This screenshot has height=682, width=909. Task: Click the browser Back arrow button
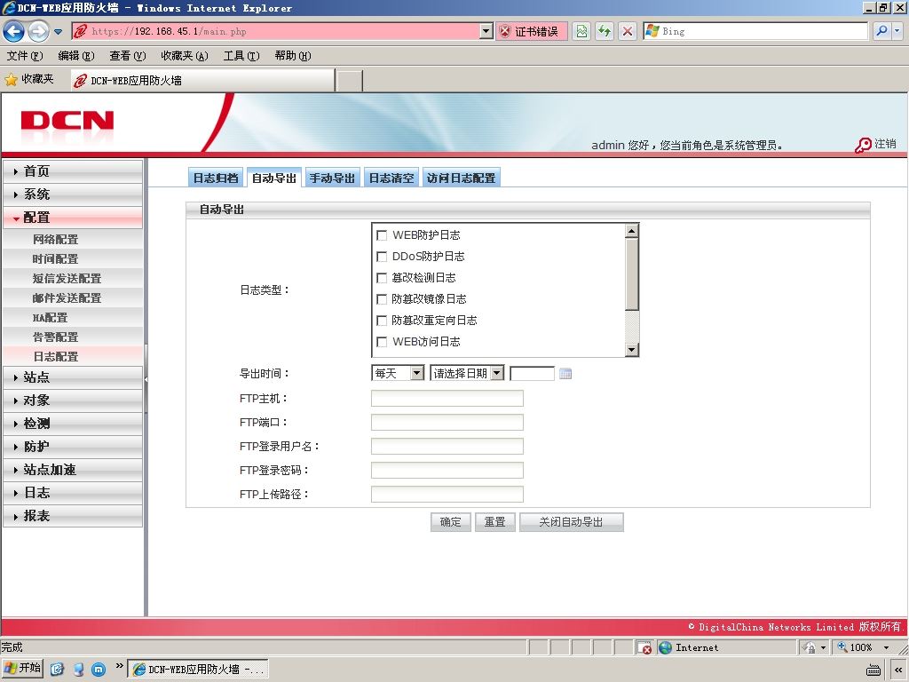[x=14, y=31]
